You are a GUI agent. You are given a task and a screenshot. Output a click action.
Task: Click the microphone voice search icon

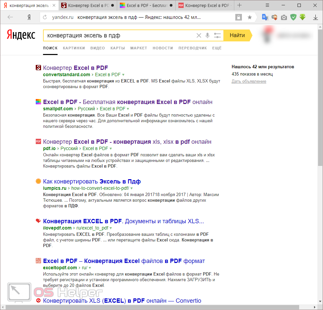pos(208,35)
